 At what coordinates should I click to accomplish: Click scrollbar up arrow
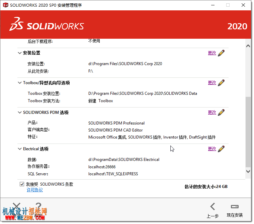point(248,46)
